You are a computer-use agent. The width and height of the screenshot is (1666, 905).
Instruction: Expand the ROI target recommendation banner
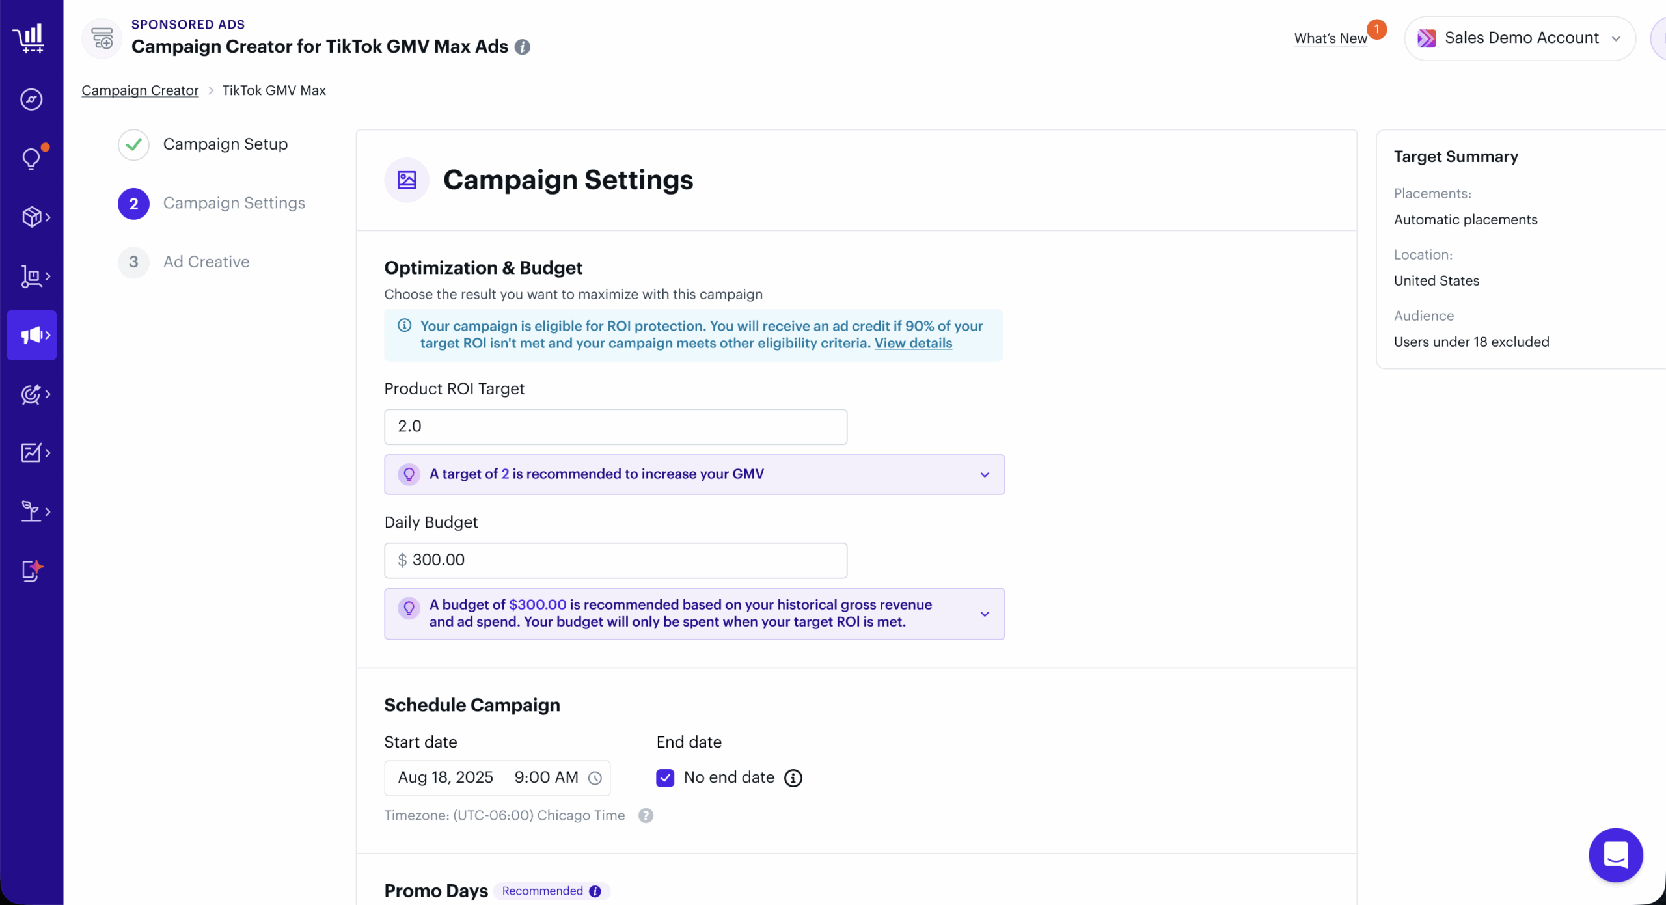[984, 475]
